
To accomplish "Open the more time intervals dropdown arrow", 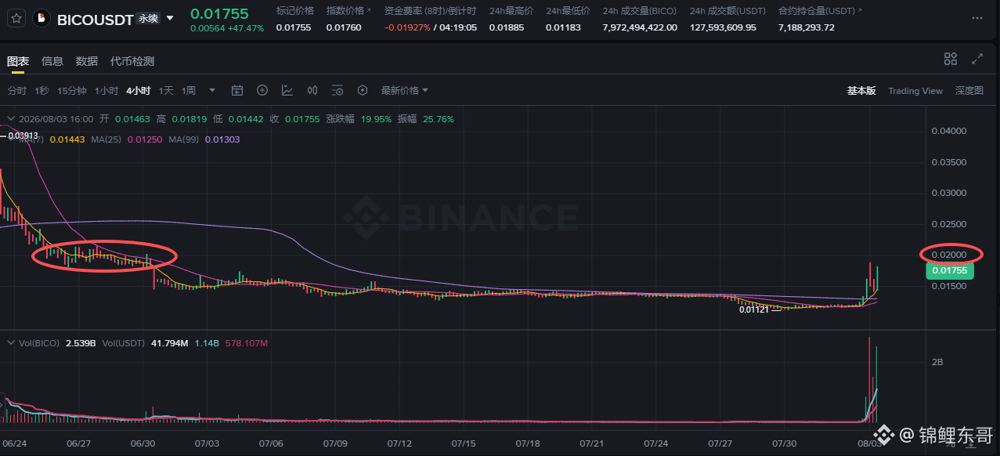I will tap(212, 91).
